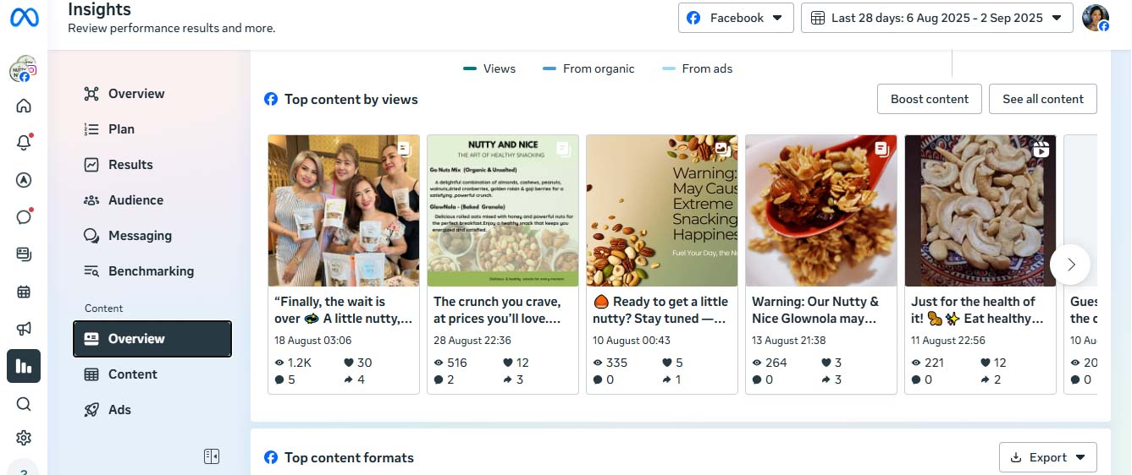Click the Meta logo icon
1132x475 pixels.
click(x=24, y=18)
